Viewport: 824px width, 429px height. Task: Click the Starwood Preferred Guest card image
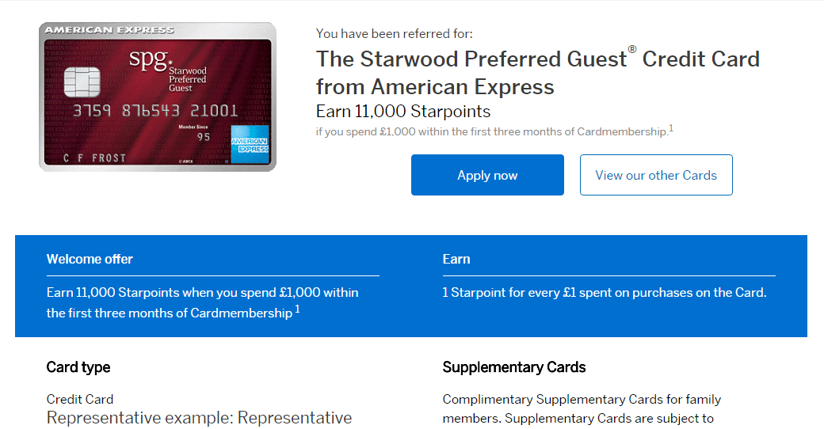(x=158, y=97)
